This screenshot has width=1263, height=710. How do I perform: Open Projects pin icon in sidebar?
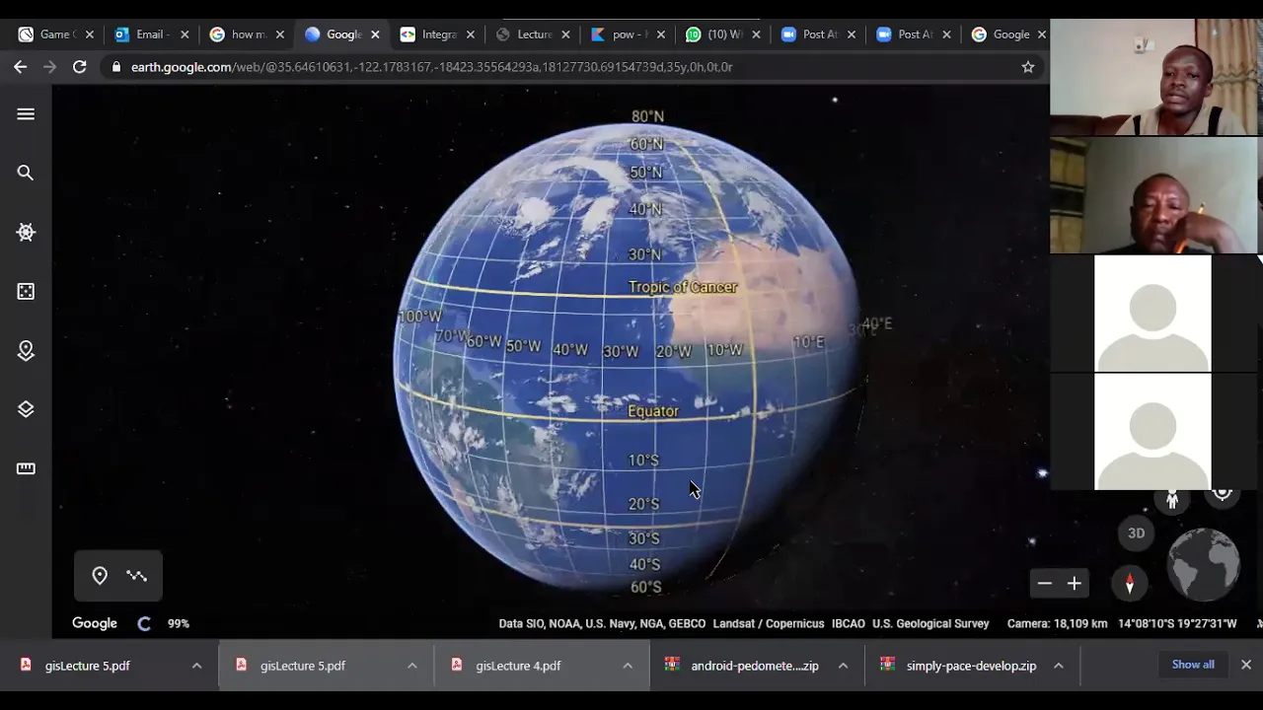coord(26,350)
